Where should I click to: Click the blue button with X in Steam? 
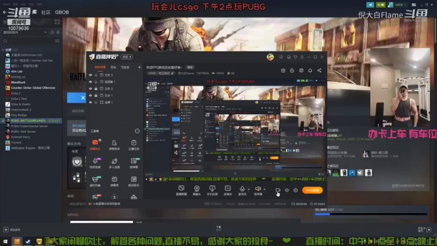[x=76, y=98]
